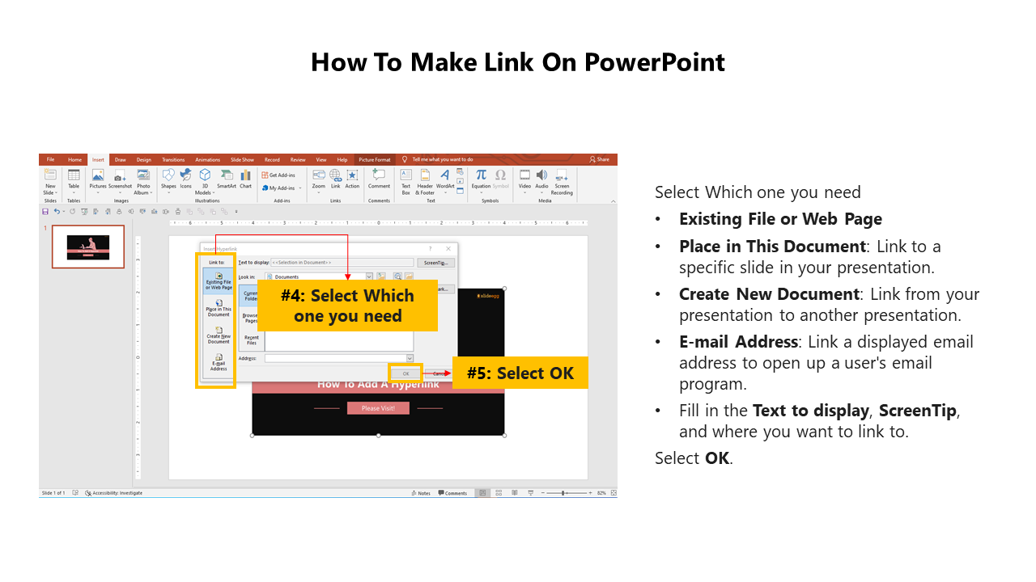Toggle the Notes pane
Viewport: 1036px width, 582px height.
coord(422,493)
